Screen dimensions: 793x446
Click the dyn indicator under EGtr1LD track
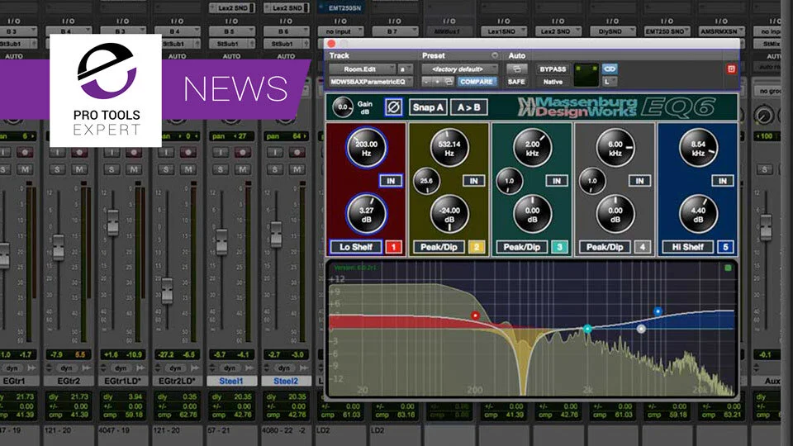click(x=121, y=368)
